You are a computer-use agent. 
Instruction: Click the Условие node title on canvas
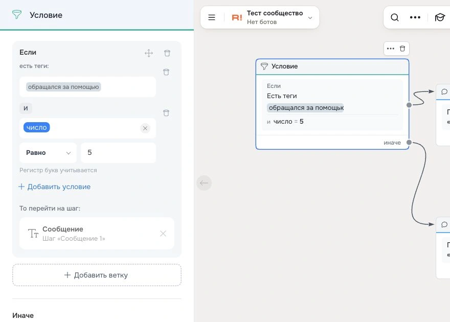tap(284, 66)
